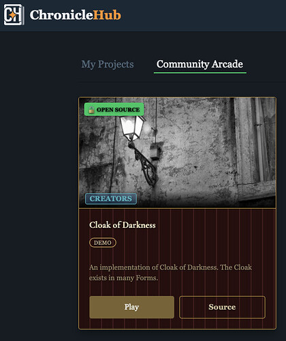The image size is (286, 341).
Task: Click the padlock icon on the Open Source badge
Action: coord(91,110)
